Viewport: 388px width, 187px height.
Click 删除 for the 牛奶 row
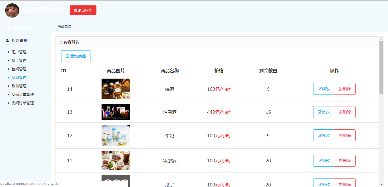(x=345, y=135)
